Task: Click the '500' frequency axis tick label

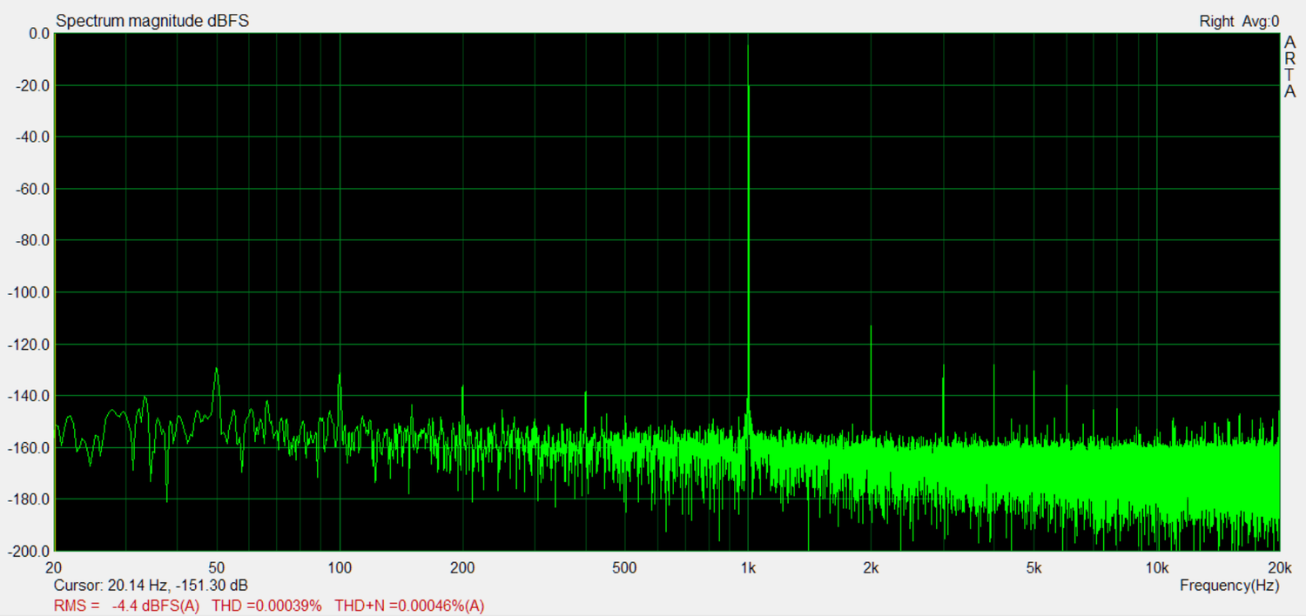Action: [624, 568]
